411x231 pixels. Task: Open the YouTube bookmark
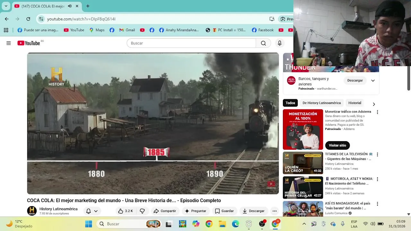74,30
